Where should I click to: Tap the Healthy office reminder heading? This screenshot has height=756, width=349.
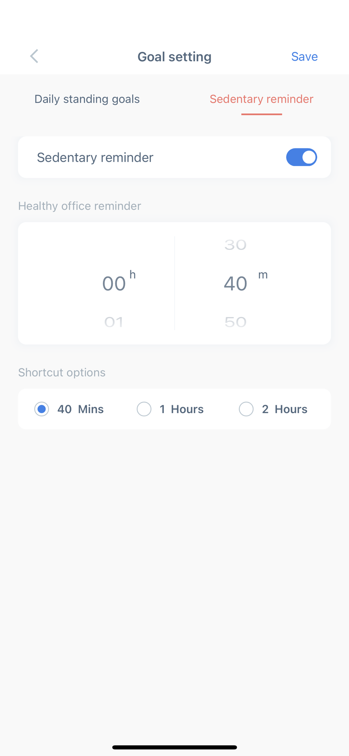pos(80,206)
